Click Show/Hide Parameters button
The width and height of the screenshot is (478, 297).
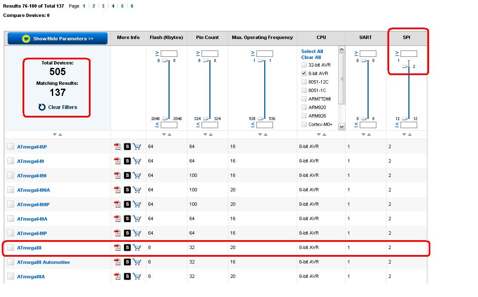coord(57,39)
